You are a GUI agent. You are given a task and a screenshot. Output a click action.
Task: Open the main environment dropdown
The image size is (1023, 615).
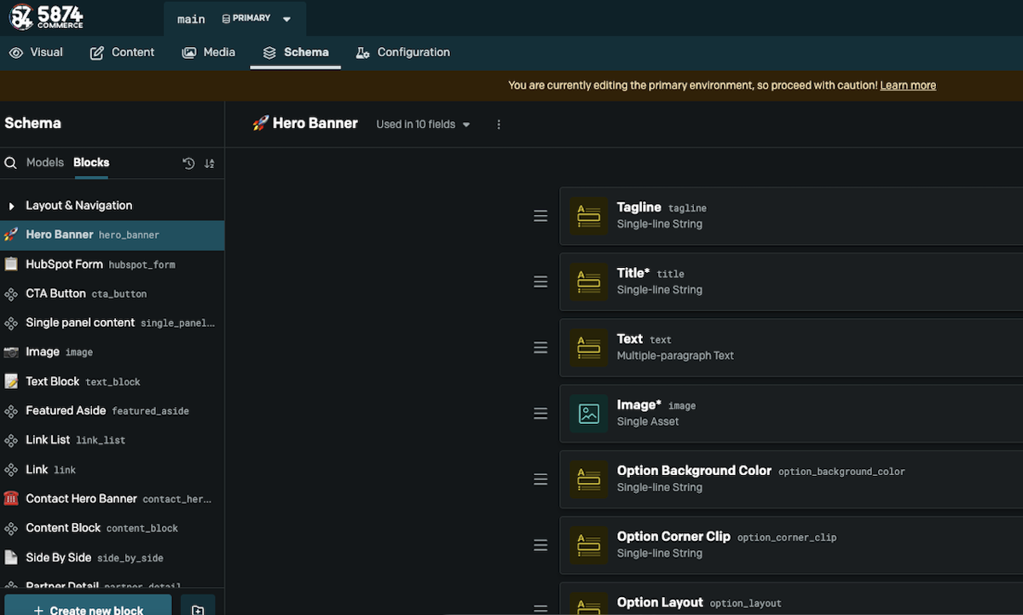click(x=234, y=19)
